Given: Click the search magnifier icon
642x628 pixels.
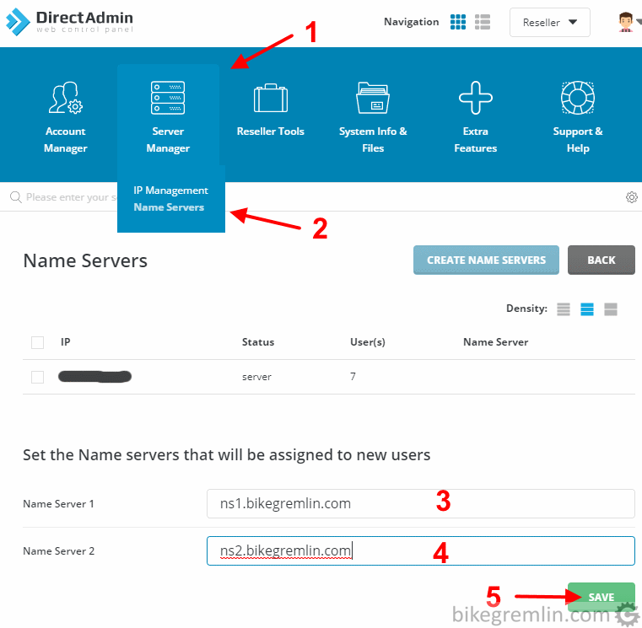Looking at the screenshot, I should pos(15,197).
